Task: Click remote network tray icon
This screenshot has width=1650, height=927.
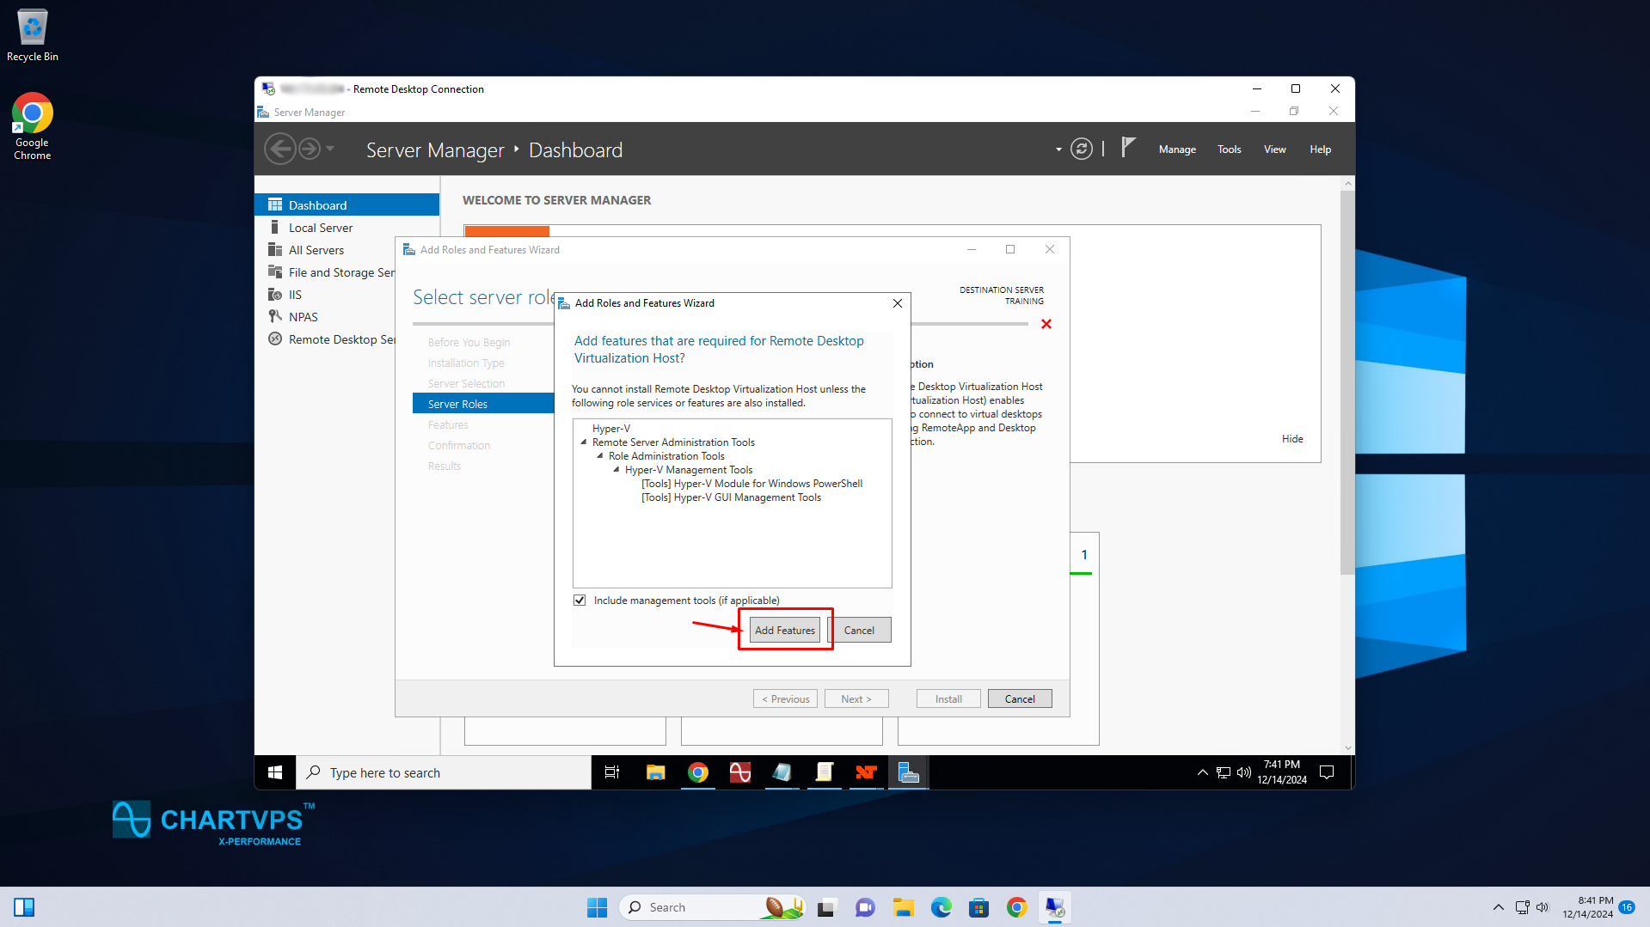Action: pos(1223,772)
